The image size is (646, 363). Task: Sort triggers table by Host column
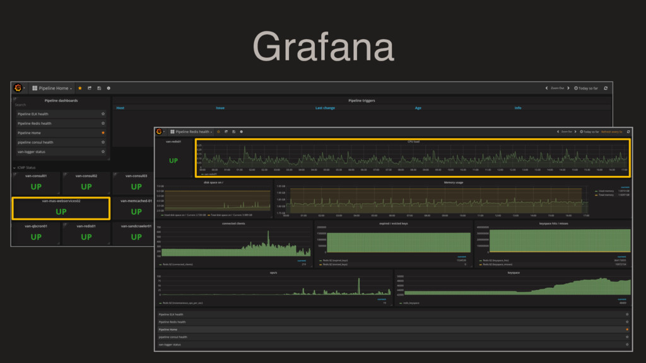click(120, 108)
